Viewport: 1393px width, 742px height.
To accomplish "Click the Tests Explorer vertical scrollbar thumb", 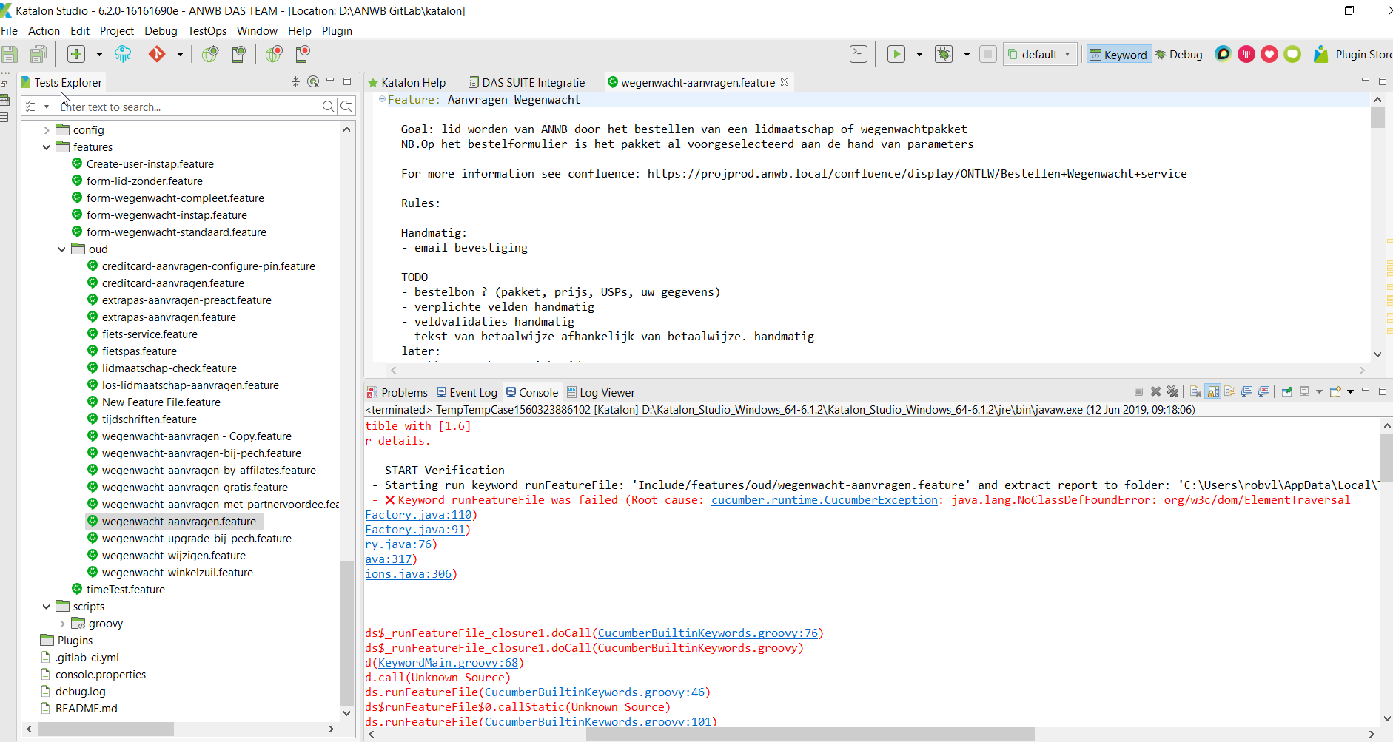I will 346,633.
